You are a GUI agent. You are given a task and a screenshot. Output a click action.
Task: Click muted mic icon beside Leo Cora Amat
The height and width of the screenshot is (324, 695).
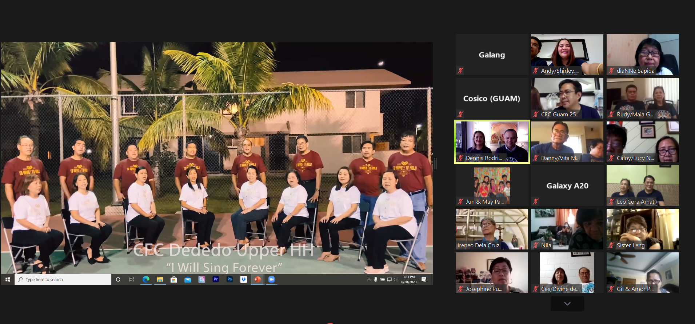point(612,201)
